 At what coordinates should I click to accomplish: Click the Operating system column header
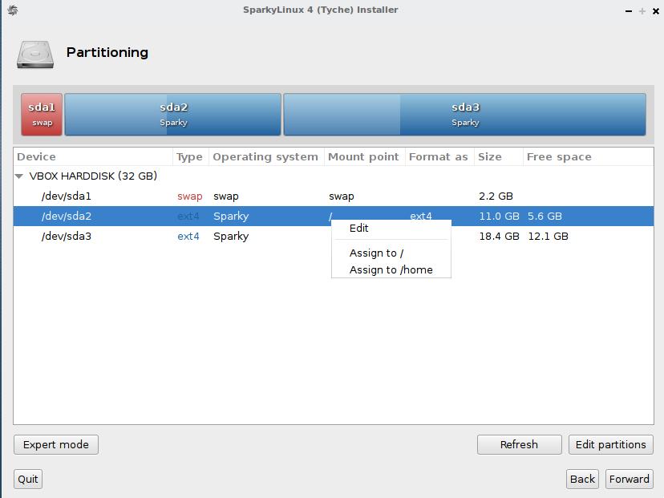click(266, 156)
